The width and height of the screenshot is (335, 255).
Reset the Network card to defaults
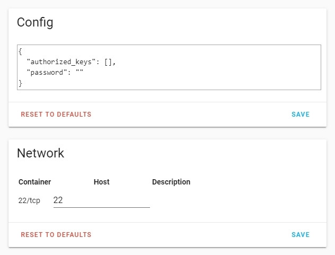click(56, 235)
